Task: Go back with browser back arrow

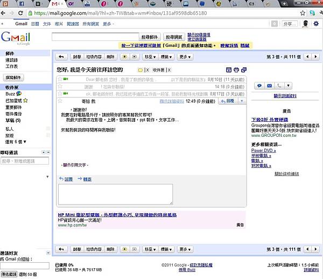Action: point(3,13)
